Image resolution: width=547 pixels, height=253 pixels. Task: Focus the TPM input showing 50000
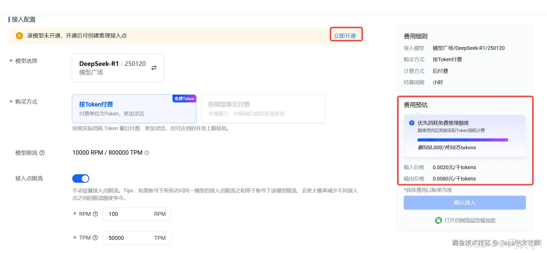137,238
